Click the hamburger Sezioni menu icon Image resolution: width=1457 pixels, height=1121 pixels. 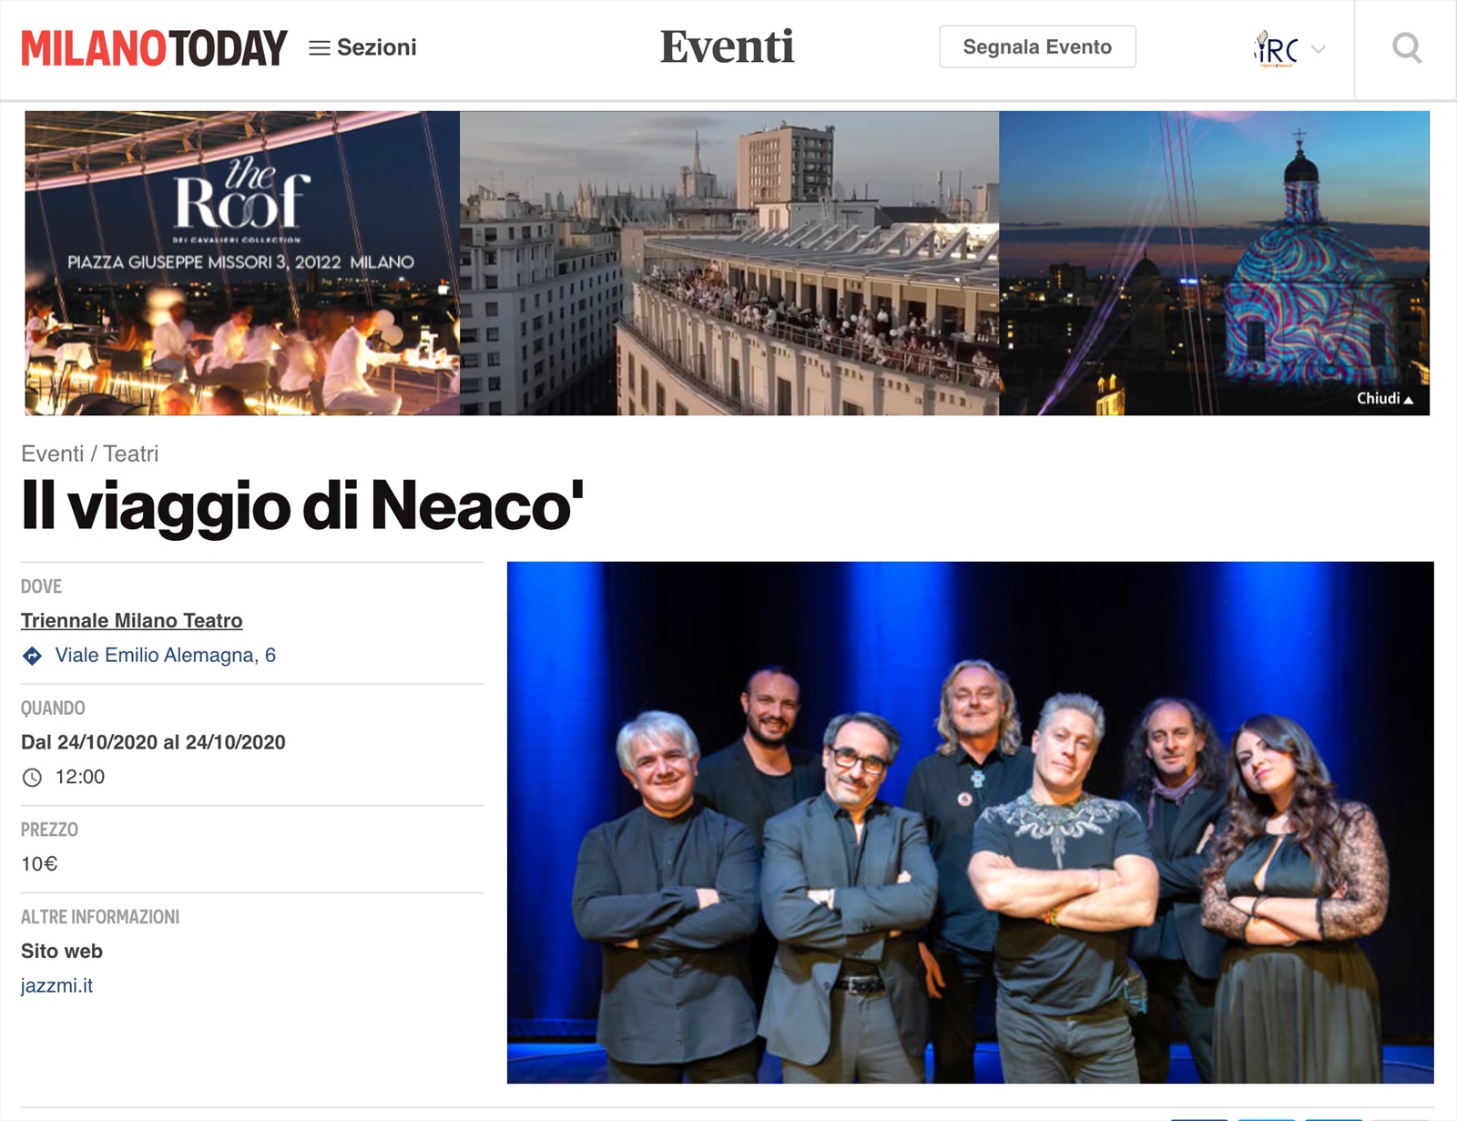click(319, 47)
